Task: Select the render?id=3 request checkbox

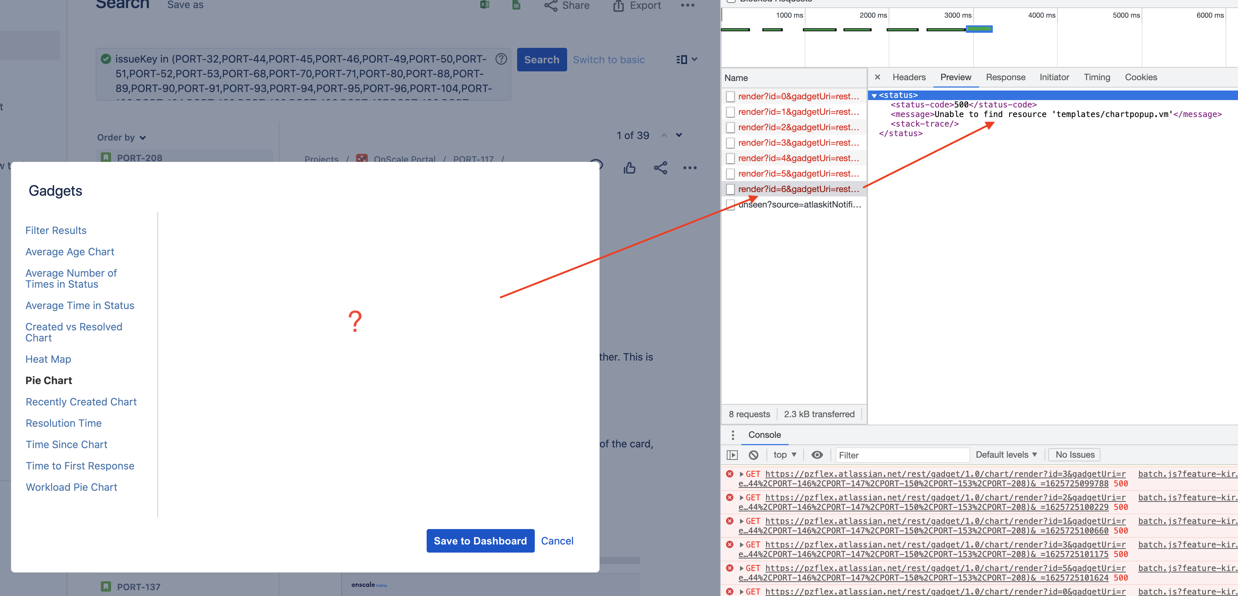Action: 730,143
